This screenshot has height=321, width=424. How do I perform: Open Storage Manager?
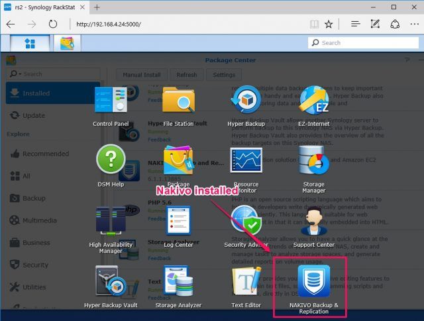313,160
